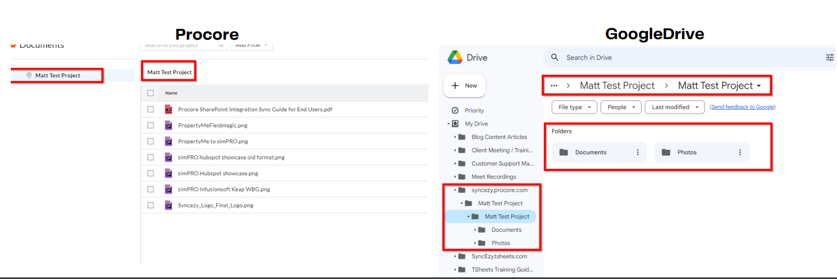This screenshot has width=837, height=279.
Task: Click the My Drive icon
Action: click(455, 124)
